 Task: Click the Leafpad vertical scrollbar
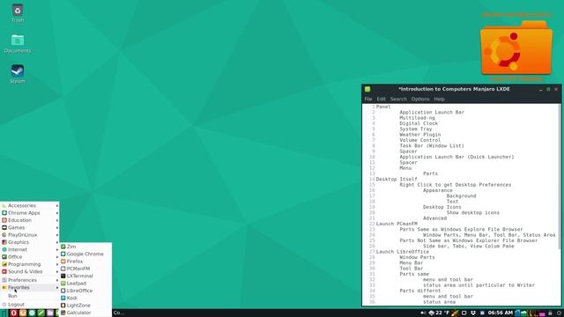(x=560, y=176)
